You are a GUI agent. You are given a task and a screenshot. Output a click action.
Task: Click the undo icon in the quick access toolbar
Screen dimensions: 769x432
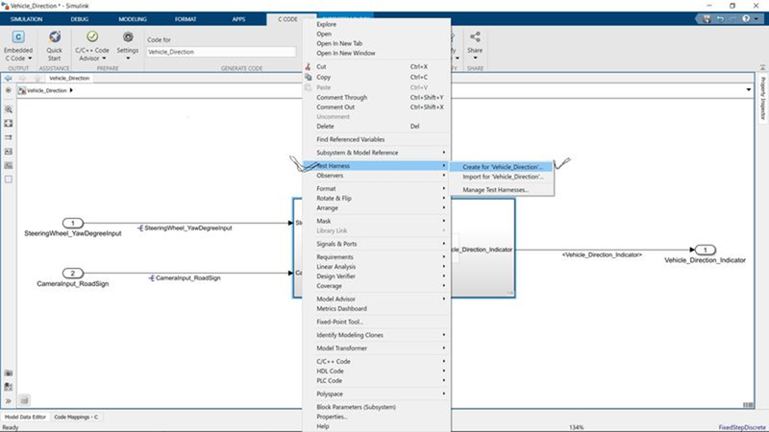click(720, 18)
